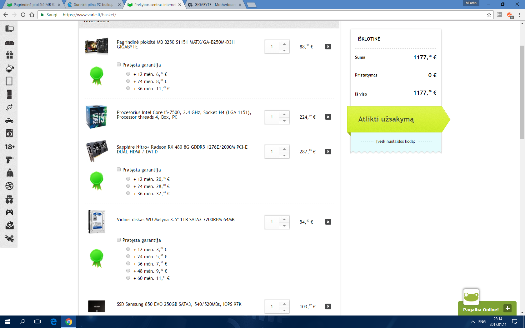The image size is (525, 328).
Task: Reload the varle.lt basket page
Action: (23, 15)
